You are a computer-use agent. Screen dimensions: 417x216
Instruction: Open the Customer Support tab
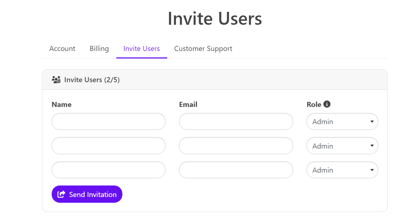(x=203, y=49)
